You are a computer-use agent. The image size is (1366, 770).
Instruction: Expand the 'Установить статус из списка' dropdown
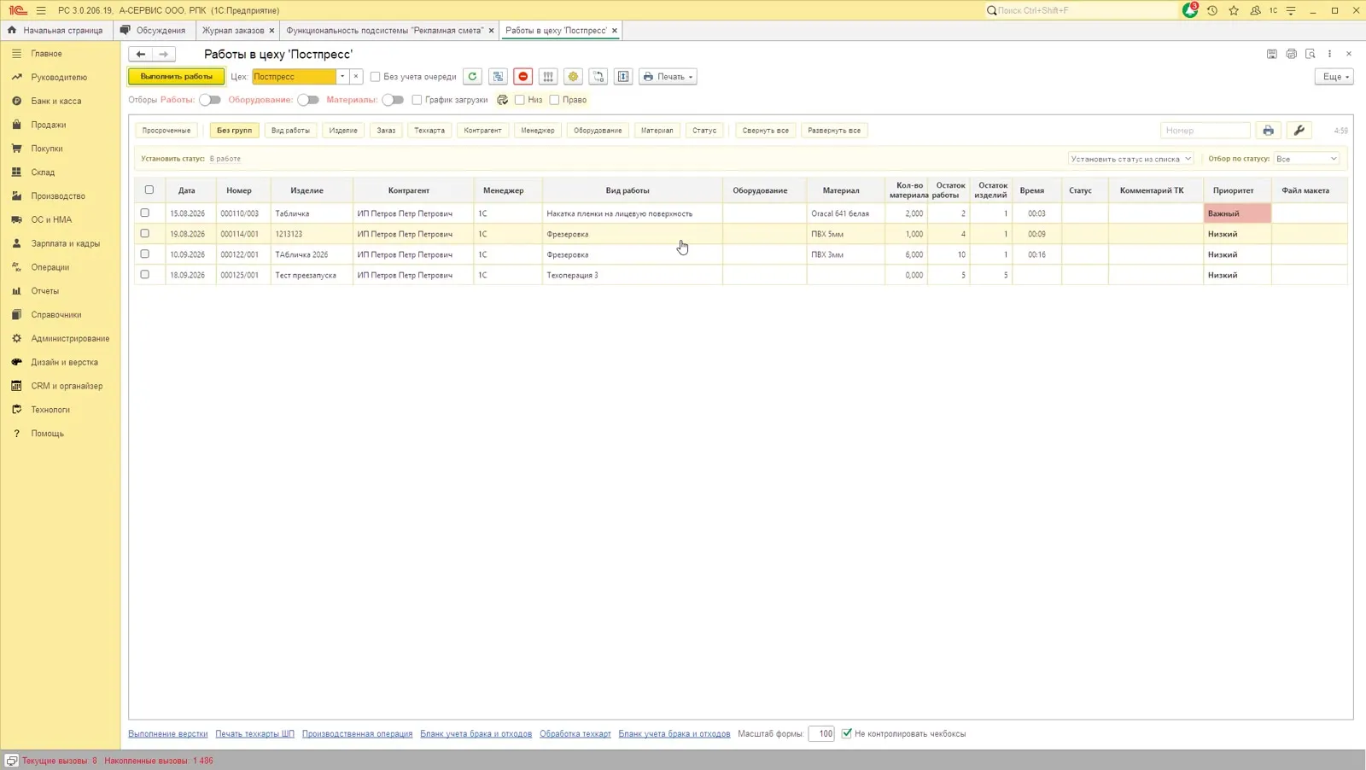coord(1130,159)
